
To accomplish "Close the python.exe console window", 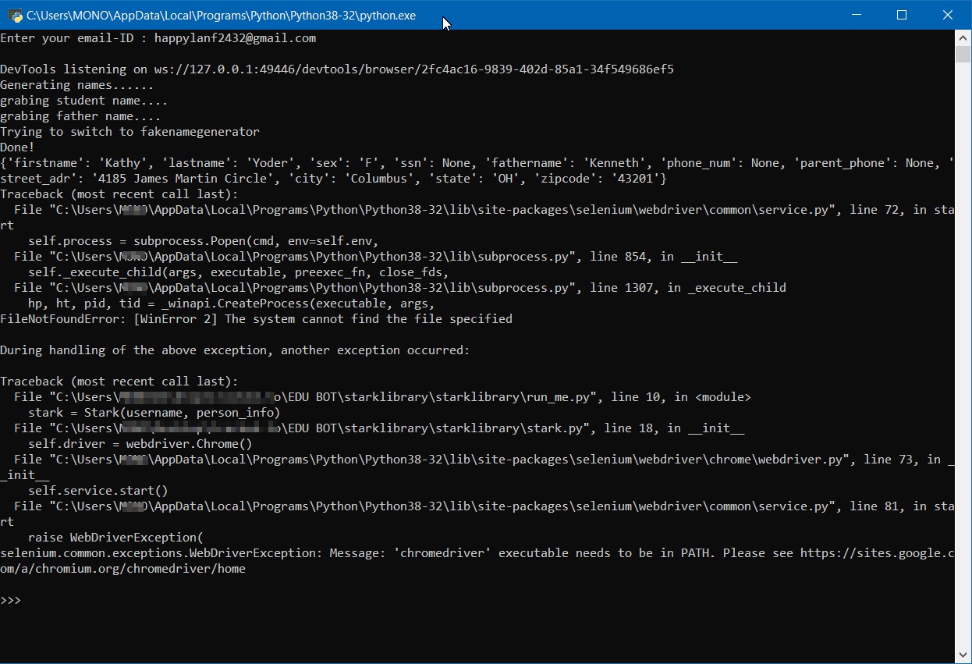I will (x=947, y=15).
